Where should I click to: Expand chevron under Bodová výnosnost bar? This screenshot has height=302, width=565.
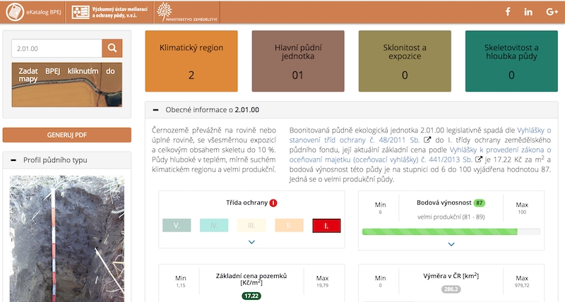(451, 244)
